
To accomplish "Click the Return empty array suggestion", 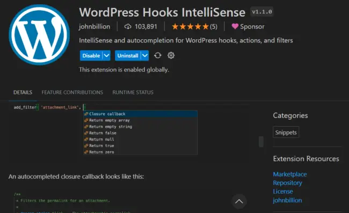I will point(140,120).
